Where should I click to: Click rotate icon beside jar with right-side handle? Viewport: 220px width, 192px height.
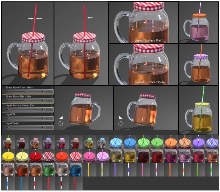(61, 124)
